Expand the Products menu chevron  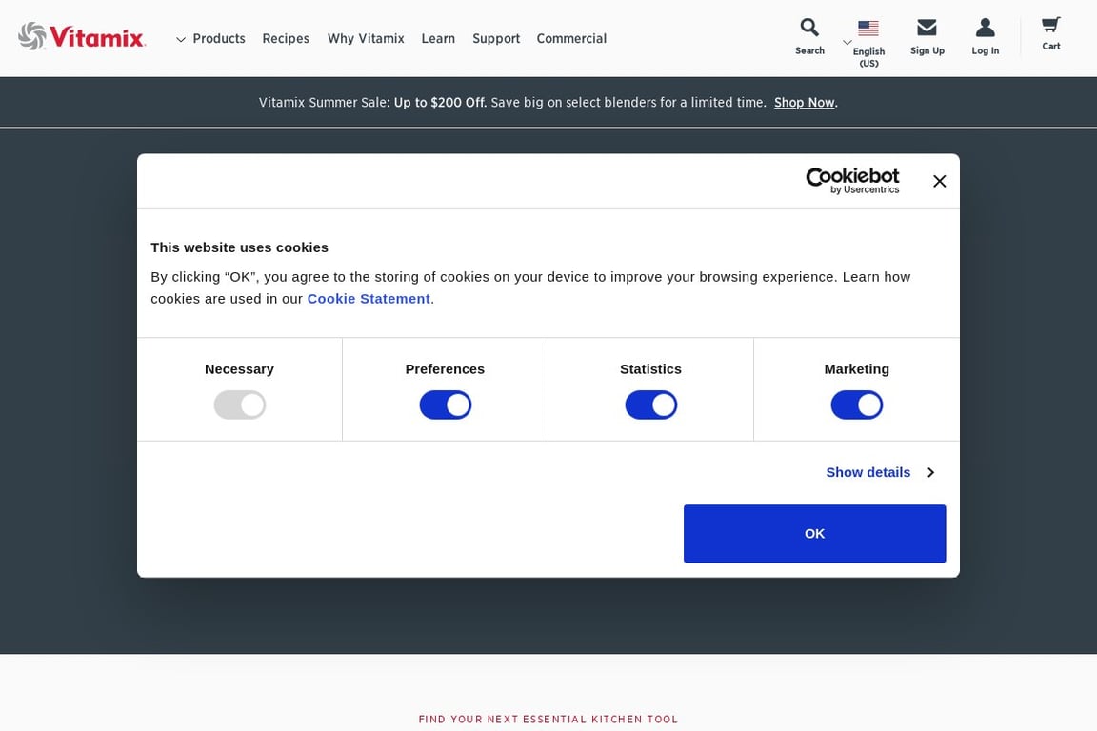pos(181,40)
